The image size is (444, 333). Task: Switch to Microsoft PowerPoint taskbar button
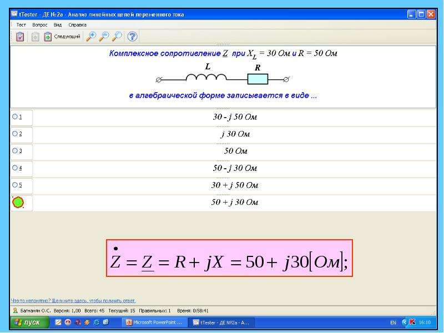155,322
